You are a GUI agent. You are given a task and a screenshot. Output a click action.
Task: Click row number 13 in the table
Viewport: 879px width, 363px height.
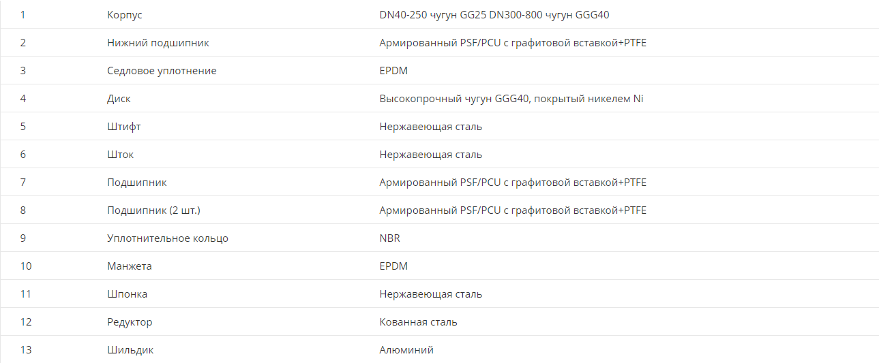26,350
